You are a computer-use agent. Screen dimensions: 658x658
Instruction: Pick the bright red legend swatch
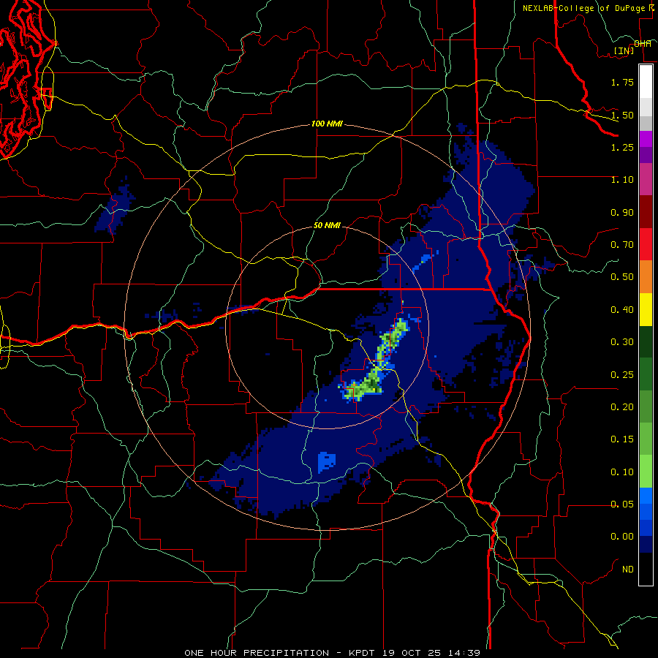[646, 244]
